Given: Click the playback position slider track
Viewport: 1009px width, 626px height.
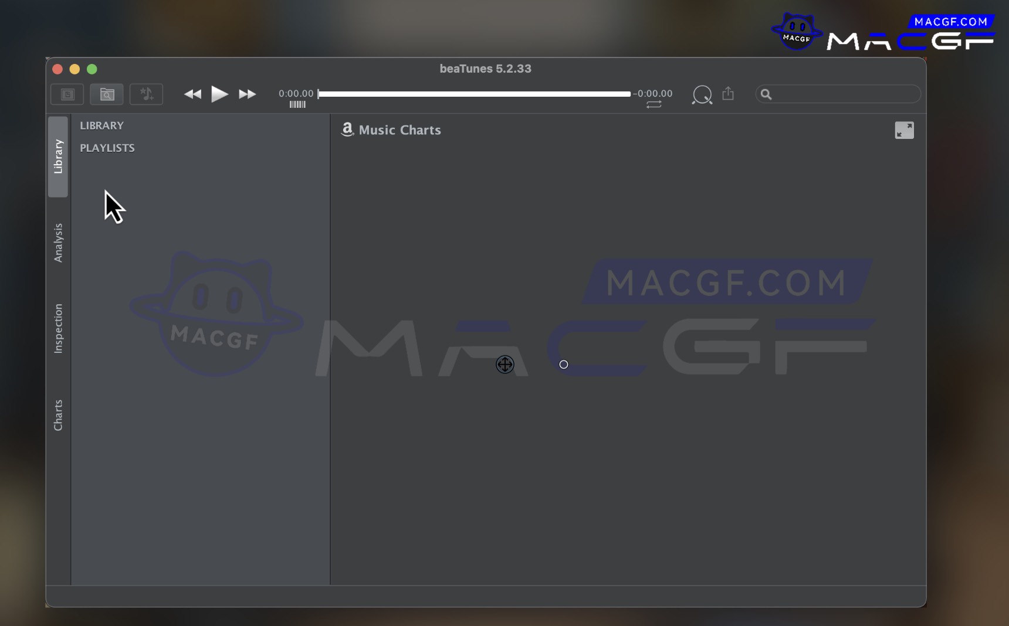Looking at the screenshot, I should (474, 94).
